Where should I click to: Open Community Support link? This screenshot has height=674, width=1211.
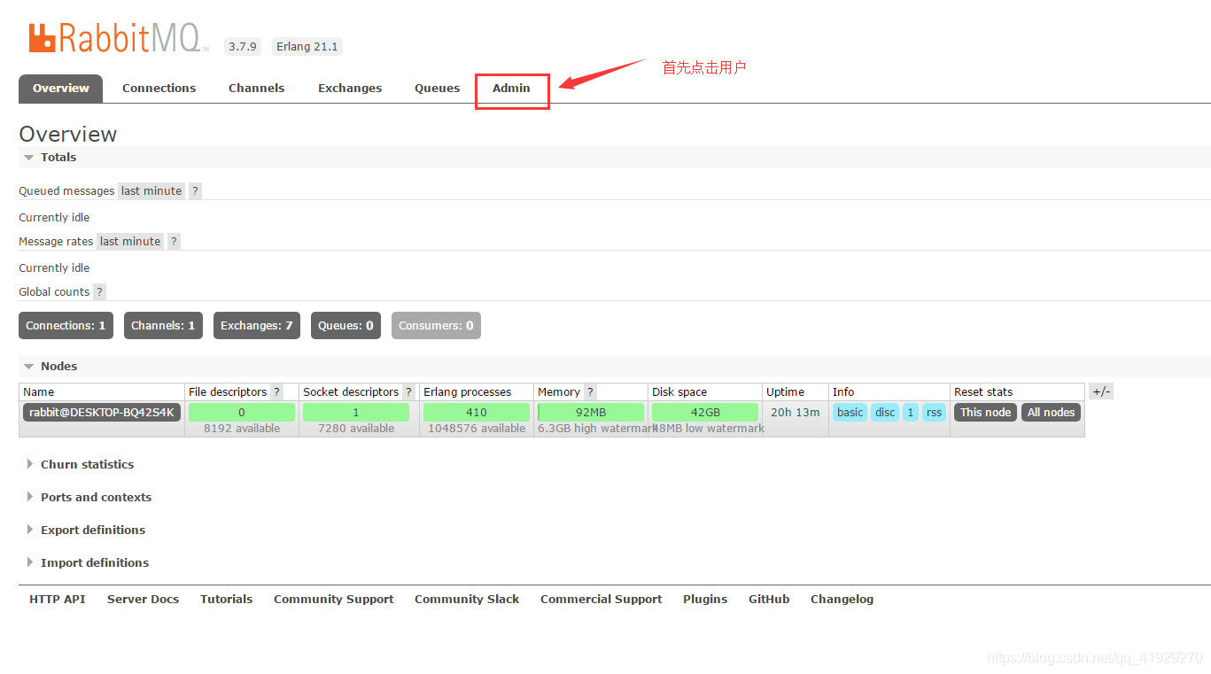[333, 599]
